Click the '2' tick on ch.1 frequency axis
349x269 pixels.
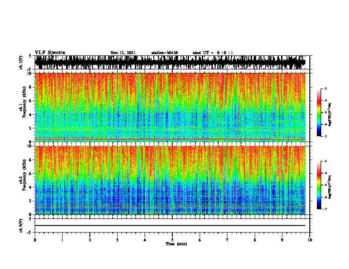31,128
